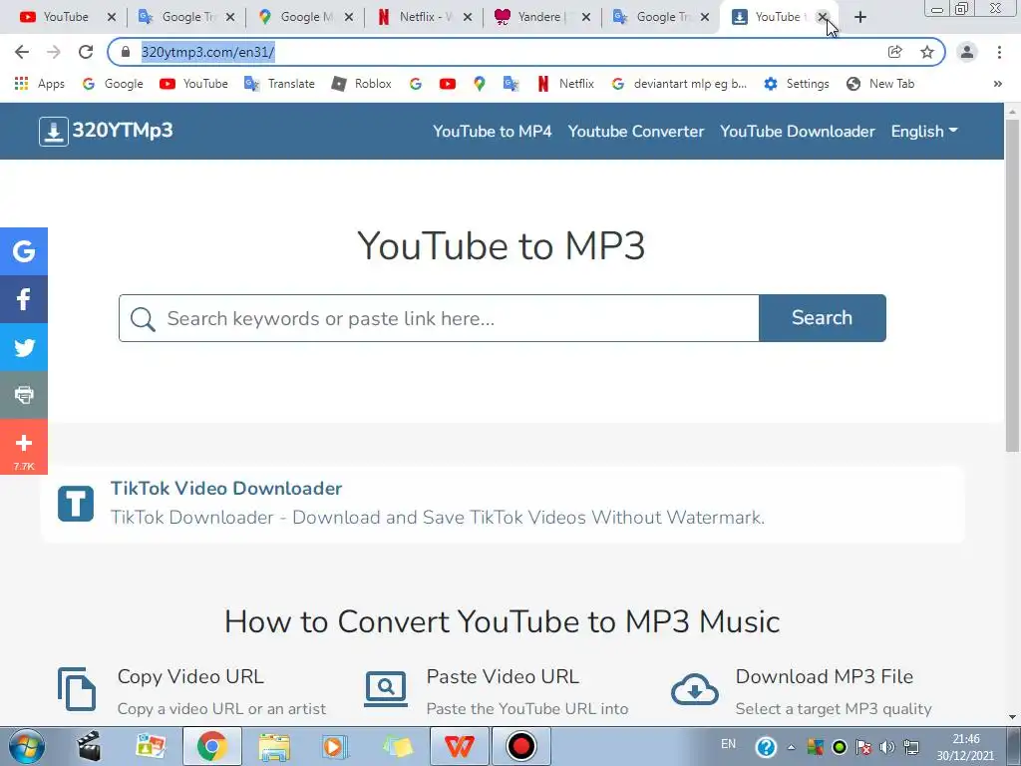Show hidden system tray icons

coord(791,747)
